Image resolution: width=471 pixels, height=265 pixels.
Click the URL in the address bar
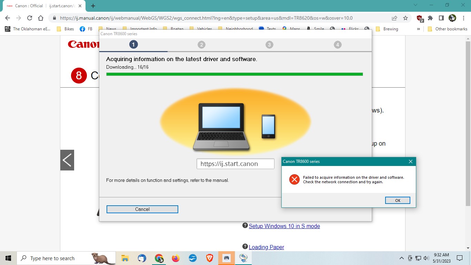click(x=206, y=18)
